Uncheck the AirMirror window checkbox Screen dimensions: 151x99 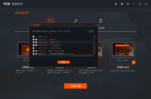click(x=34, y=42)
